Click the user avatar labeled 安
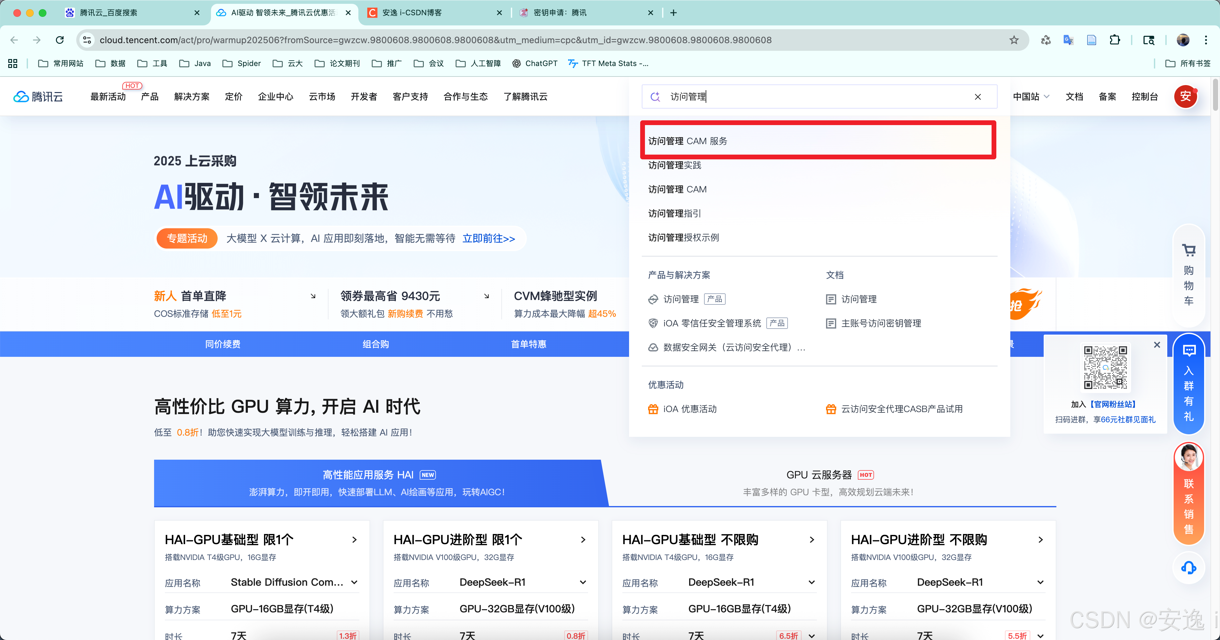The height and width of the screenshot is (640, 1220). tap(1185, 97)
